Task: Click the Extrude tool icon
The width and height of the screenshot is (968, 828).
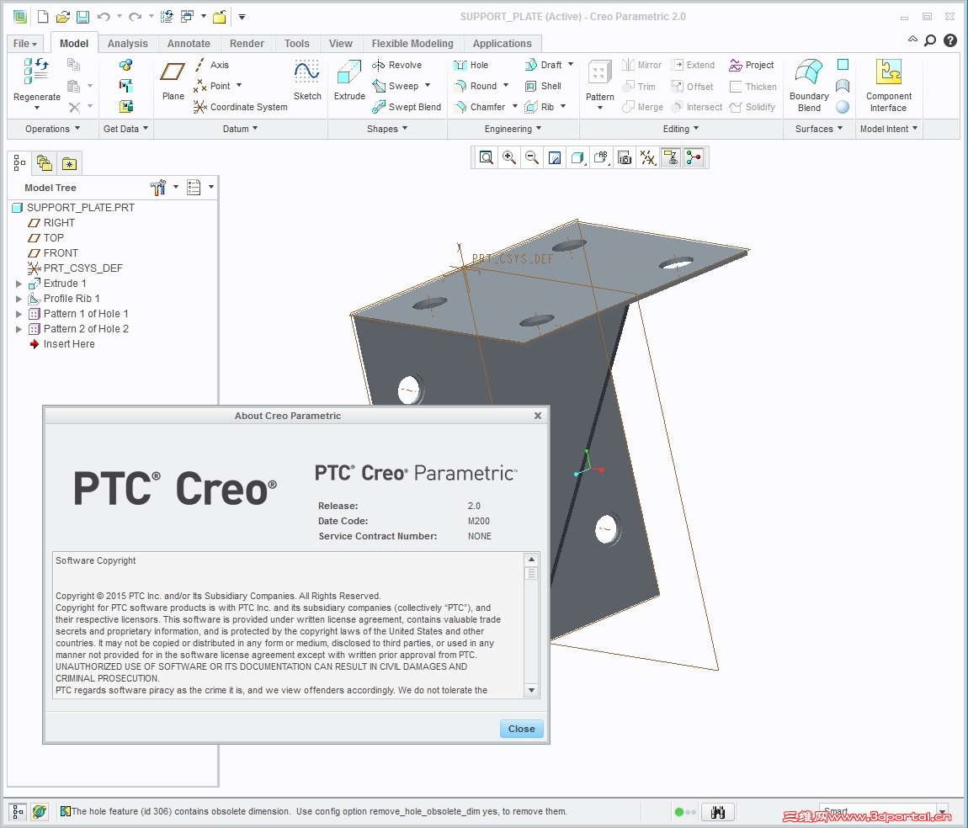Action: (x=348, y=73)
